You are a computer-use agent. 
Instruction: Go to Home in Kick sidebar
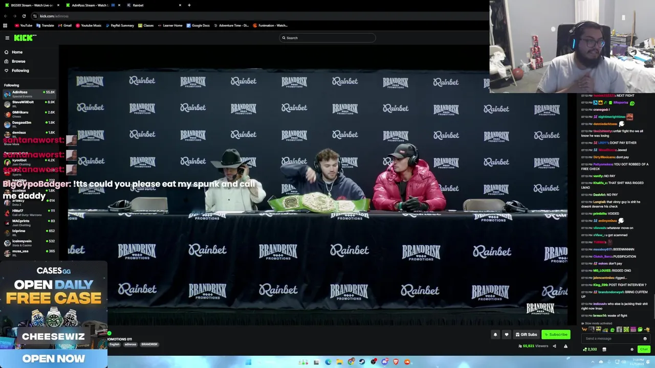13,52
